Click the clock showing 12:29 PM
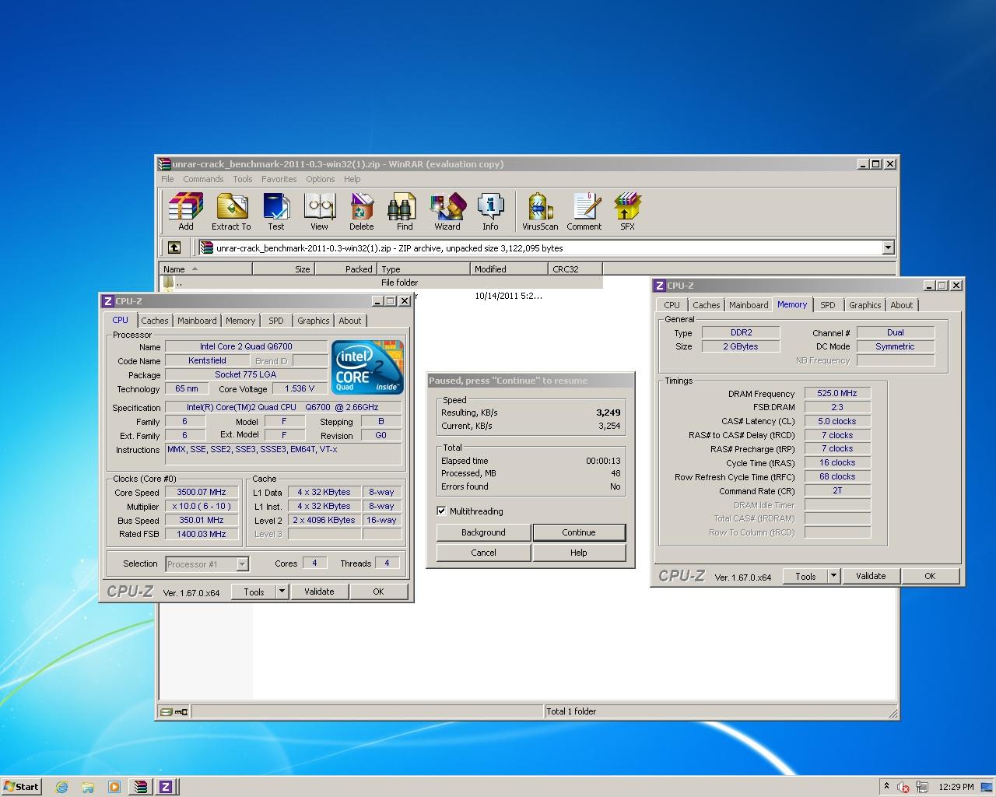The width and height of the screenshot is (996, 797). [956, 787]
